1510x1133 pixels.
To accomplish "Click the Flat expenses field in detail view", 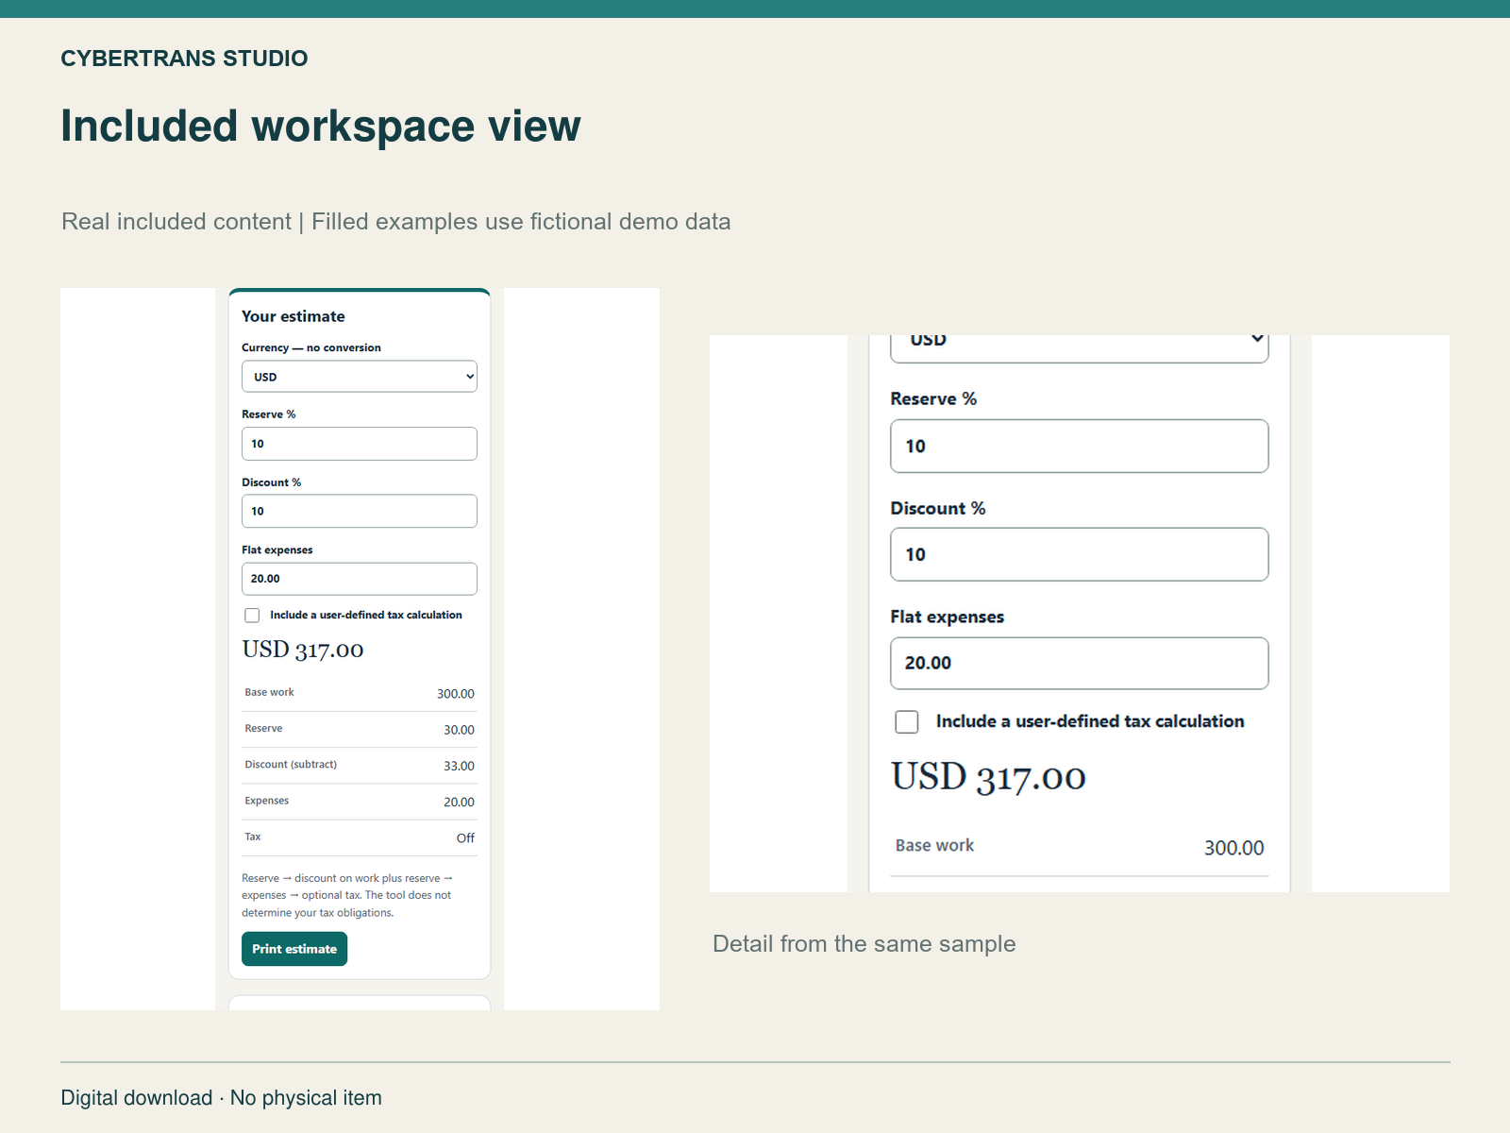I will click(x=1080, y=663).
